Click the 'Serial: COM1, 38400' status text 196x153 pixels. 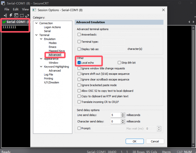[x=102, y=152]
